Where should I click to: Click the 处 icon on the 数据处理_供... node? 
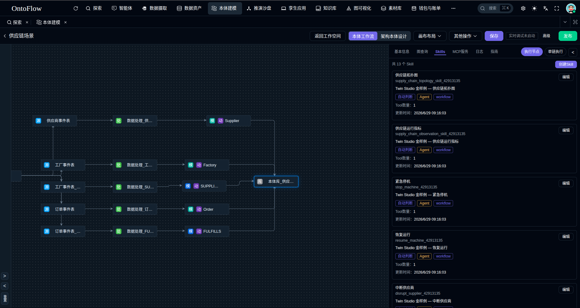tap(119, 121)
